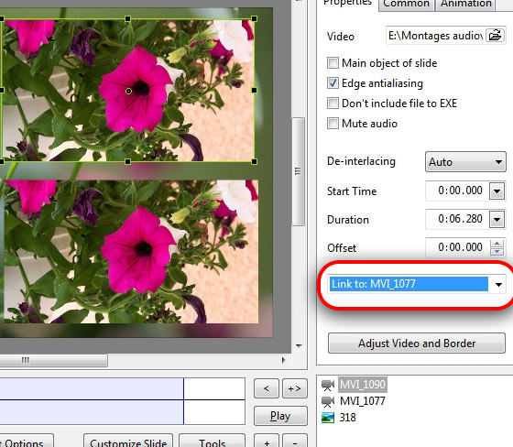Select the MVI_1077 video camera icon
Screen dimensions: 513x447
[x=328, y=401]
